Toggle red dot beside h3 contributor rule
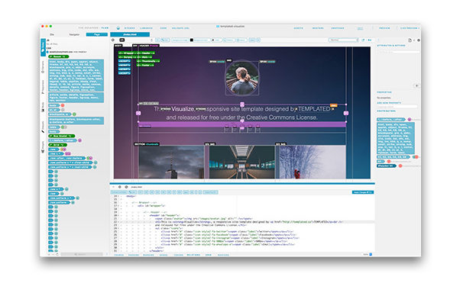This screenshot has height=283, width=463. click(389, 162)
